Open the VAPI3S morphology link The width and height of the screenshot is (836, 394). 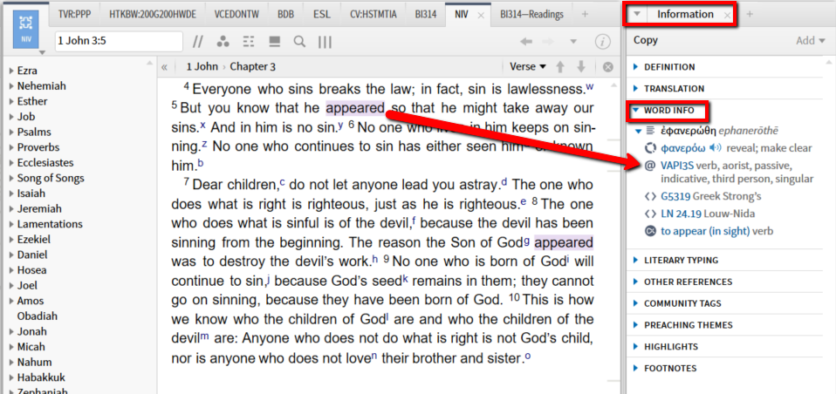[678, 166]
